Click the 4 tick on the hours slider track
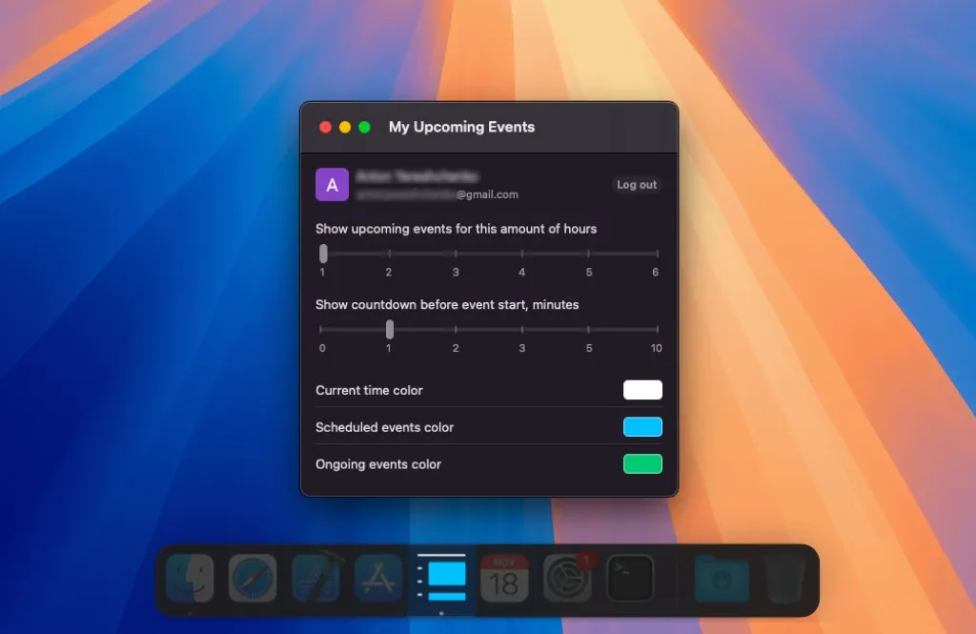Screen dimensions: 976x634 [521, 254]
